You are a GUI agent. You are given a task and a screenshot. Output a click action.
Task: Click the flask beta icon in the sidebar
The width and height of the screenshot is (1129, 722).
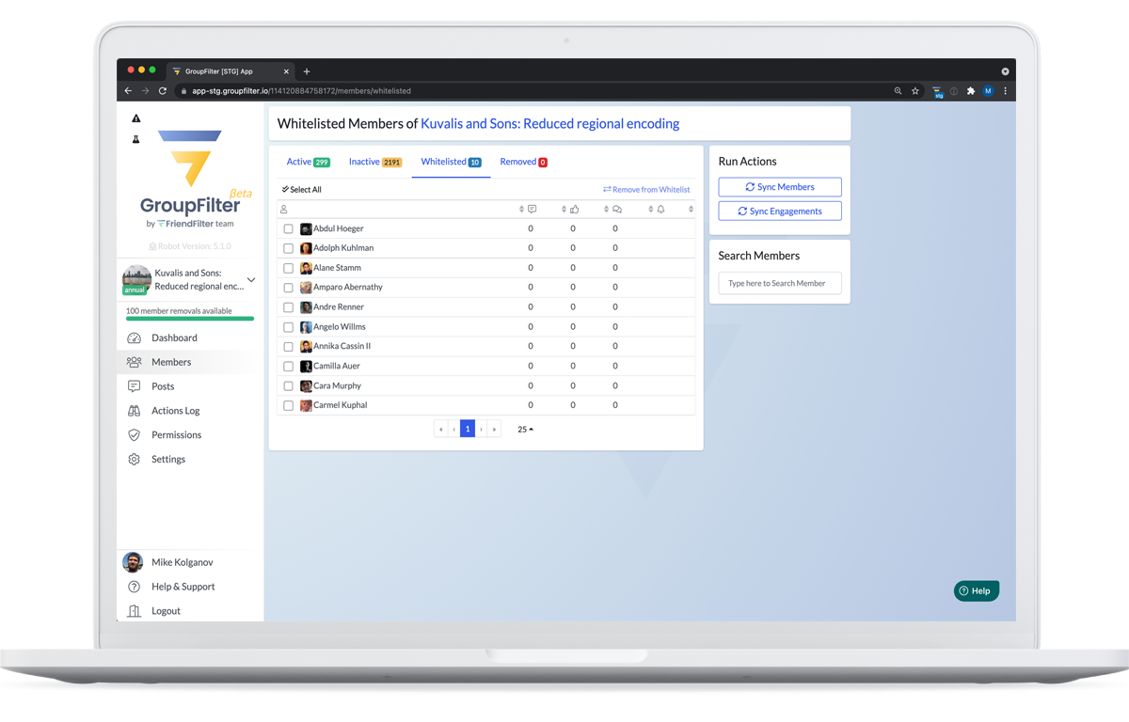coord(137,139)
